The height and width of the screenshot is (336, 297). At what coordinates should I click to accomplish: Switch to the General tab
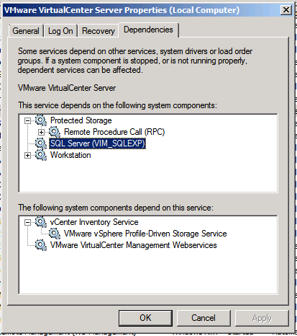point(26,31)
